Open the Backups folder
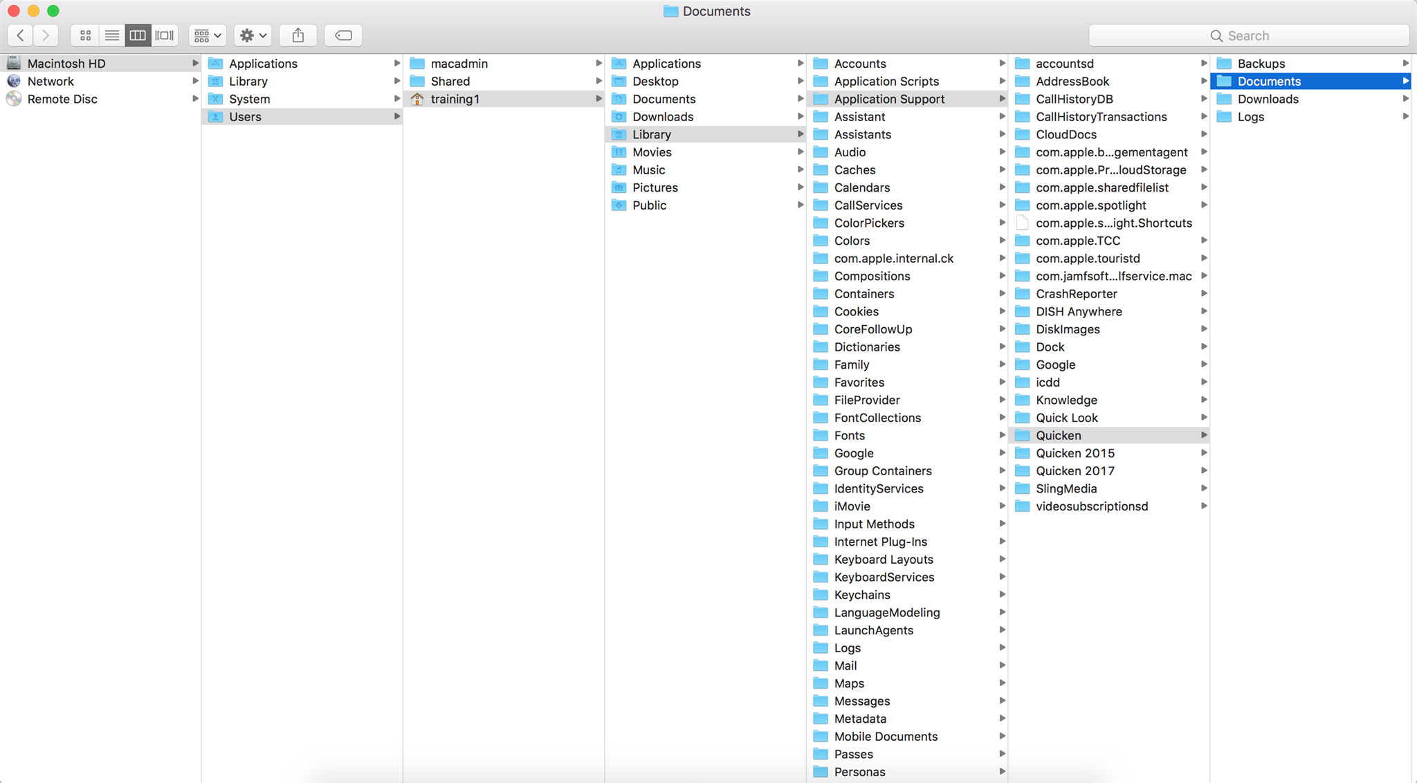Screen dimensions: 1417x783 [1261, 64]
